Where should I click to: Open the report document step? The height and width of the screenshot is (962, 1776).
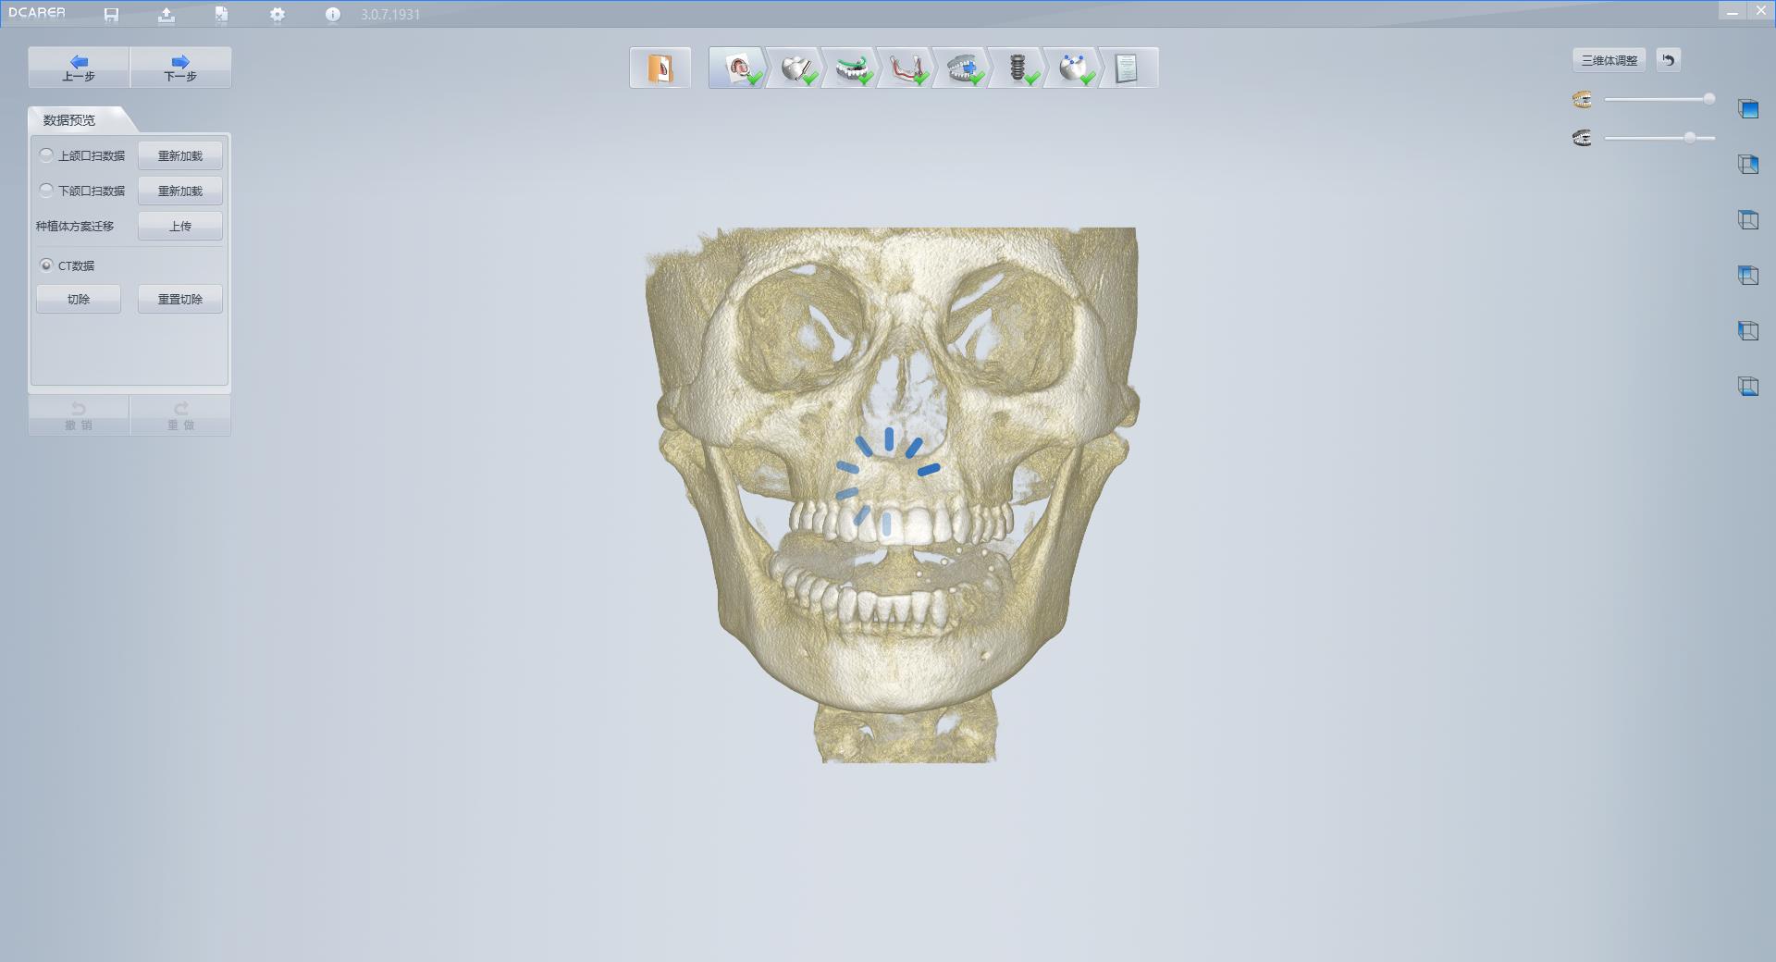(x=1127, y=68)
